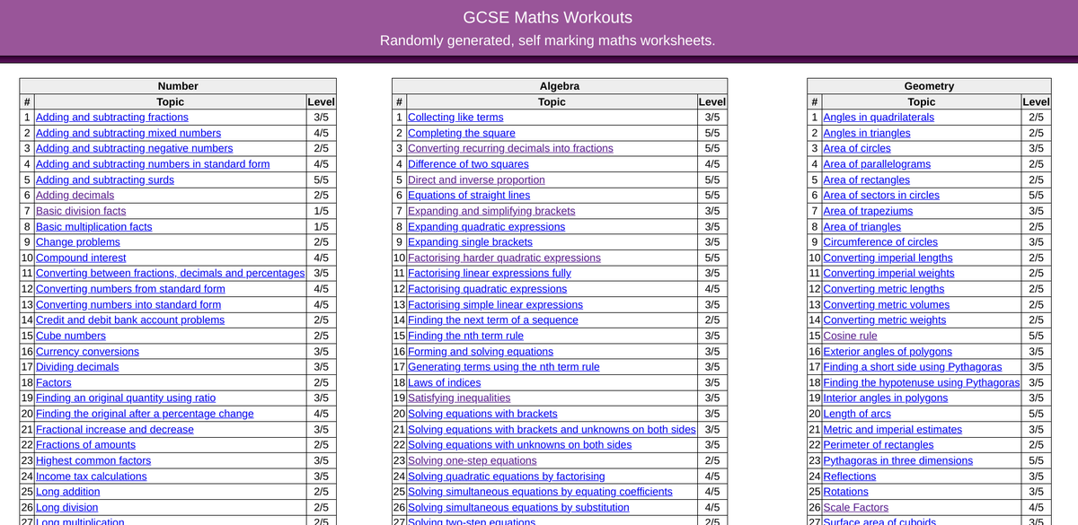Open the Completing the square worksheet
Image resolution: width=1078 pixels, height=525 pixels.
click(x=461, y=133)
